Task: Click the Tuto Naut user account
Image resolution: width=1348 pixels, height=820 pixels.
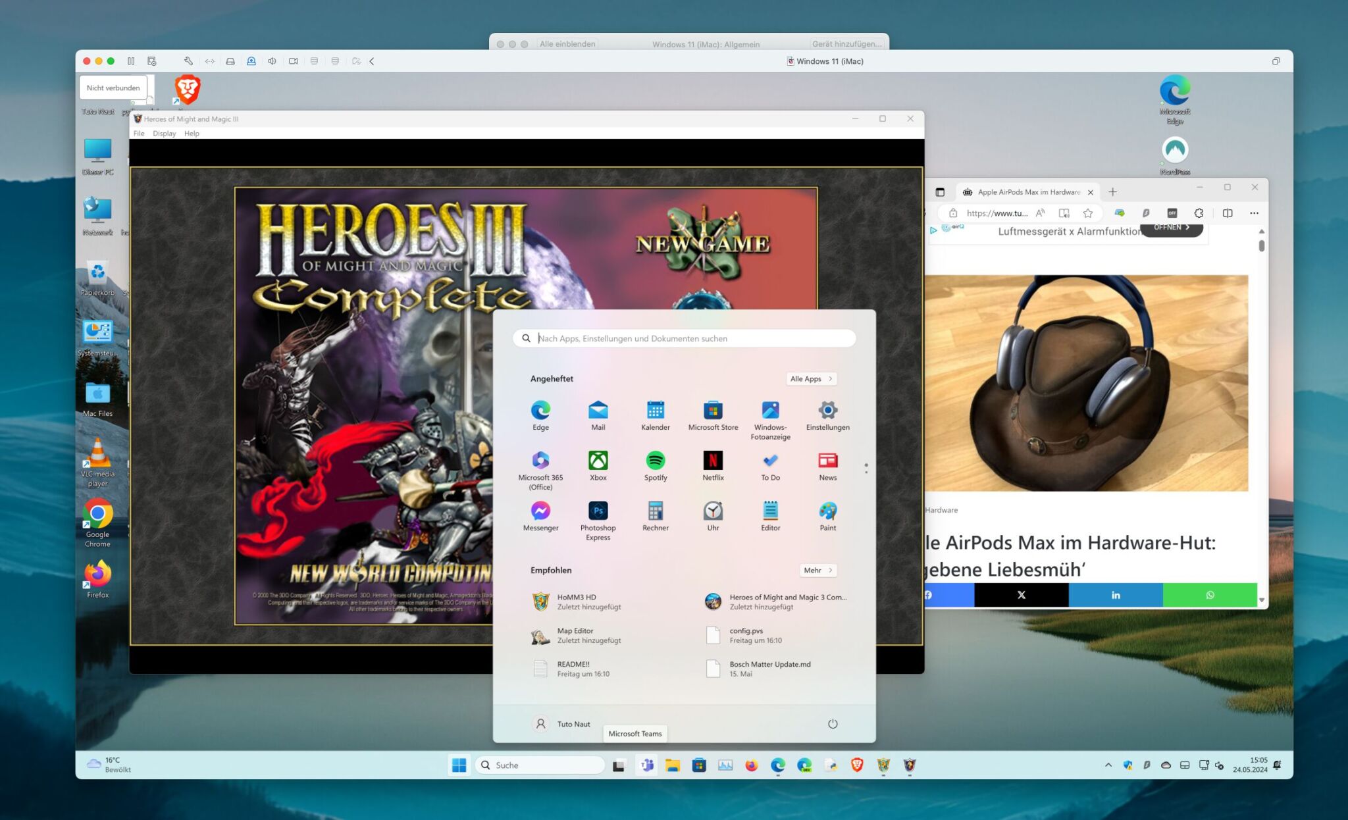Action: (561, 724)
